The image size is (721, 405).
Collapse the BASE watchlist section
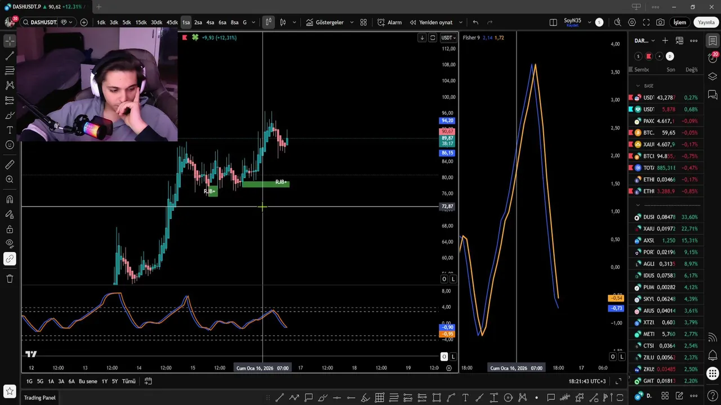pyautogui.click(x=638, y=86)
